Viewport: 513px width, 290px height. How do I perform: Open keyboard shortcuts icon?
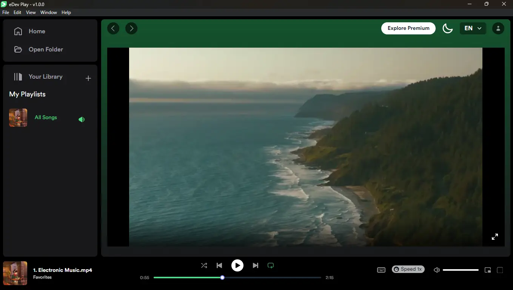point(381,270)
